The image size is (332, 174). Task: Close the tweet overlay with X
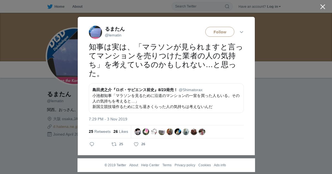[x=323, y=7]
